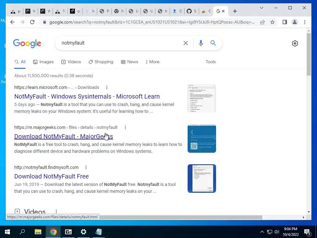Switch to News results

[x=129, y=62]
